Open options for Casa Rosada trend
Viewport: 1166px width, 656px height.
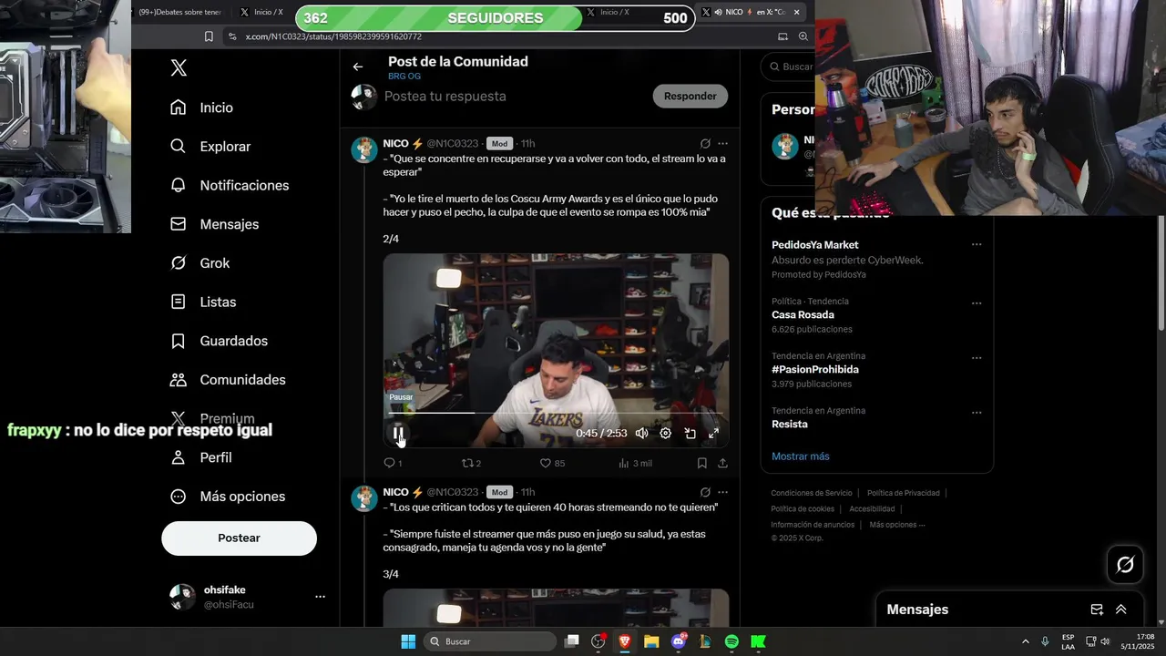[977, 303]
